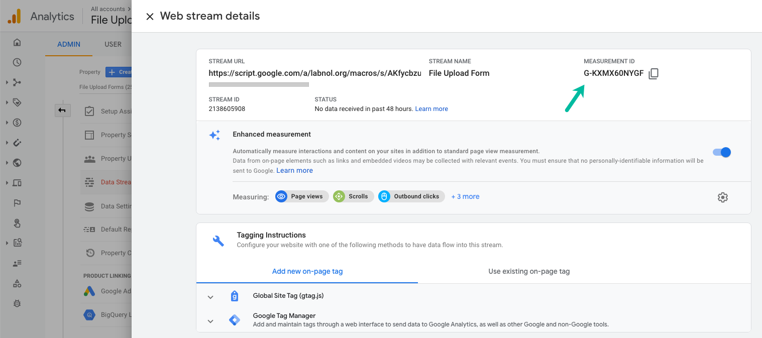The image size is (762, 338).
Task: Click the BigQuery logo icon
Action: 89,315
